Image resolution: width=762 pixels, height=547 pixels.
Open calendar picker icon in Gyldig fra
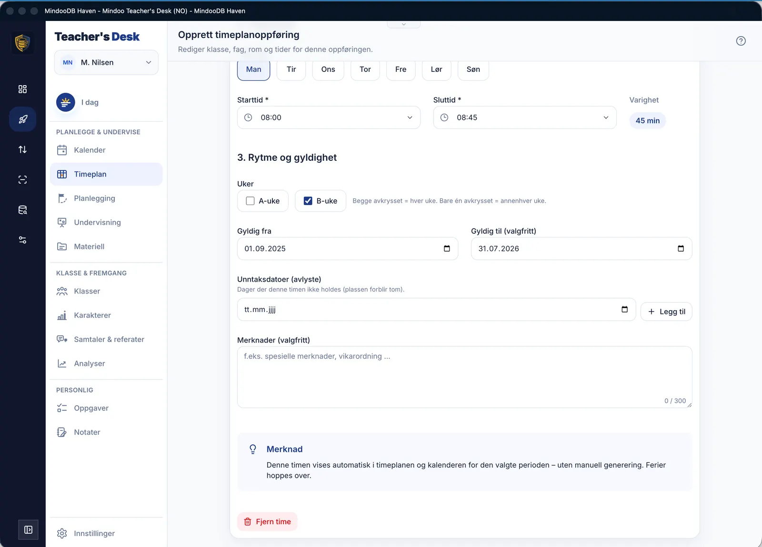click(447, 249)
